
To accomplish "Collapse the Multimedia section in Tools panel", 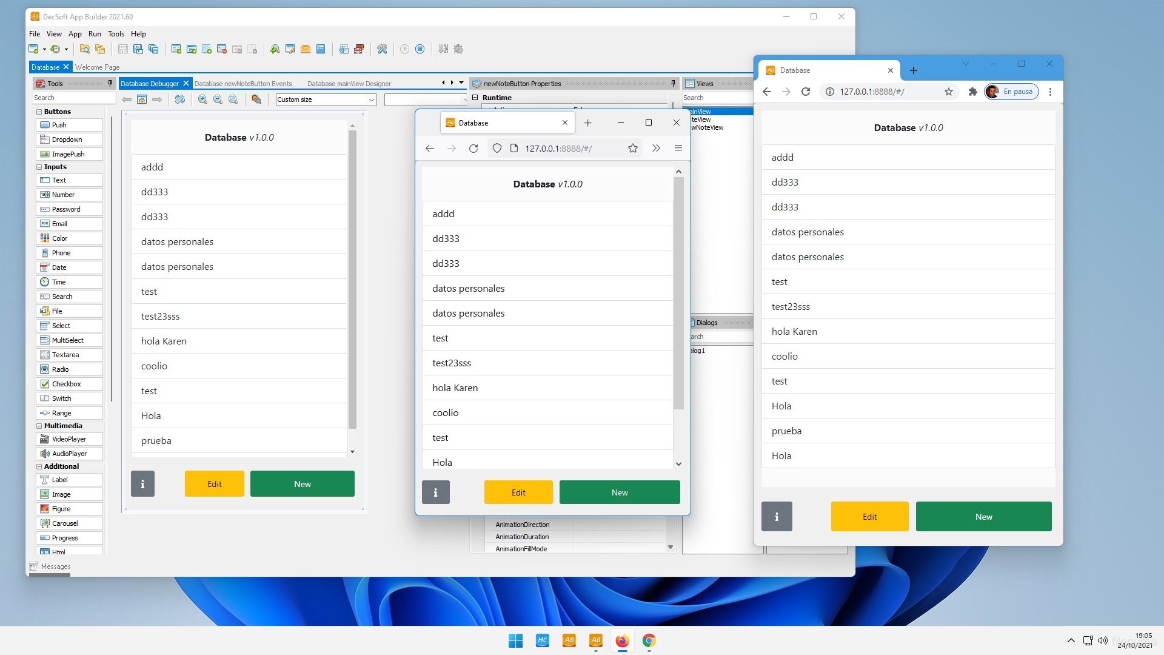I will [39, 425].
